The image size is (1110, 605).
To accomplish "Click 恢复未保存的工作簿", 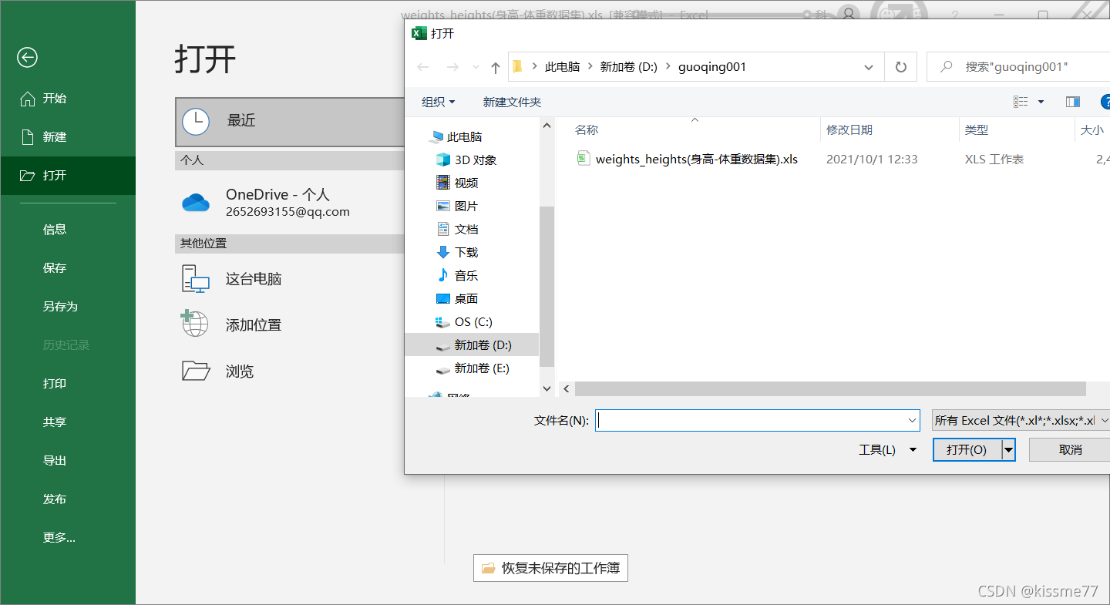I will [x=550, y=568].
